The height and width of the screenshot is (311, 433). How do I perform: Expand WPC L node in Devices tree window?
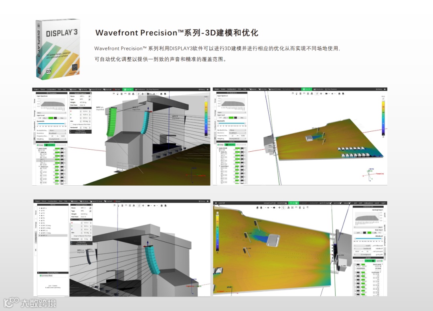click(x=39, y=208)
